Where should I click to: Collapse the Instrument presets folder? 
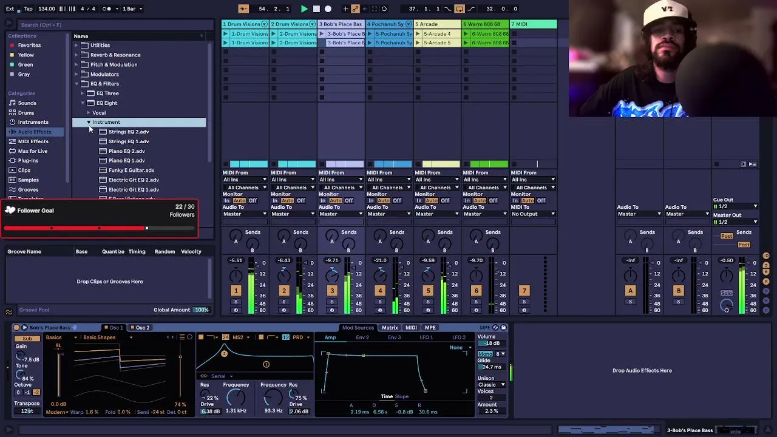(x=89, y=123)
